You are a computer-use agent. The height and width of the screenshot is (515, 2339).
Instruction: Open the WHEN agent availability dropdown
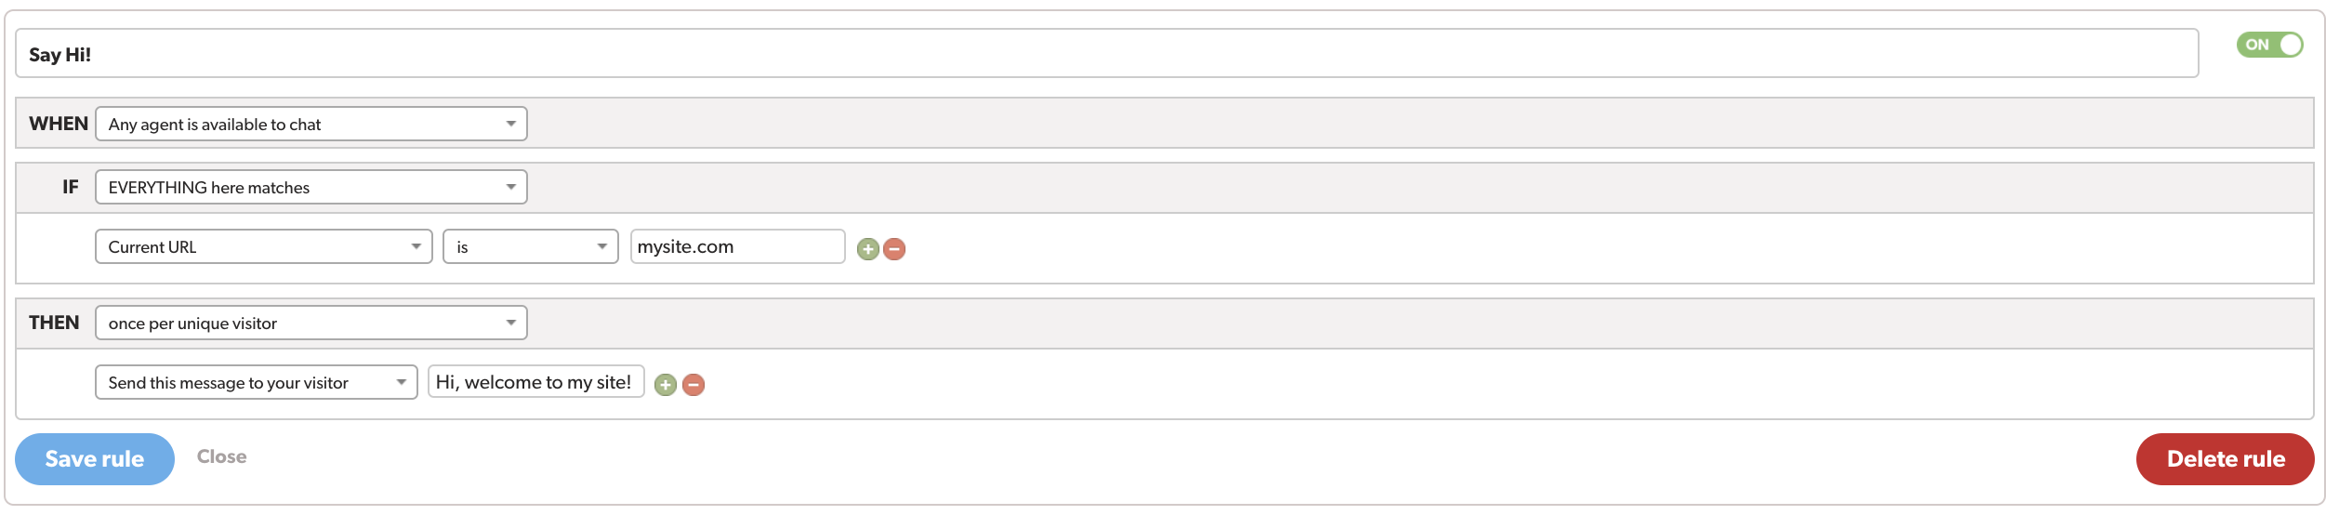(x=311, y=124)
